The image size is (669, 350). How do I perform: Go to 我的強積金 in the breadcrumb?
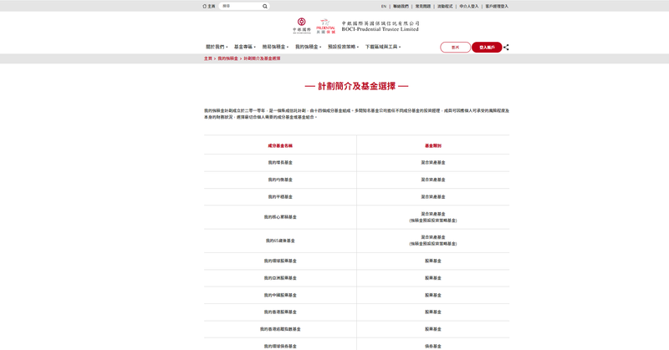coord(227,58)
